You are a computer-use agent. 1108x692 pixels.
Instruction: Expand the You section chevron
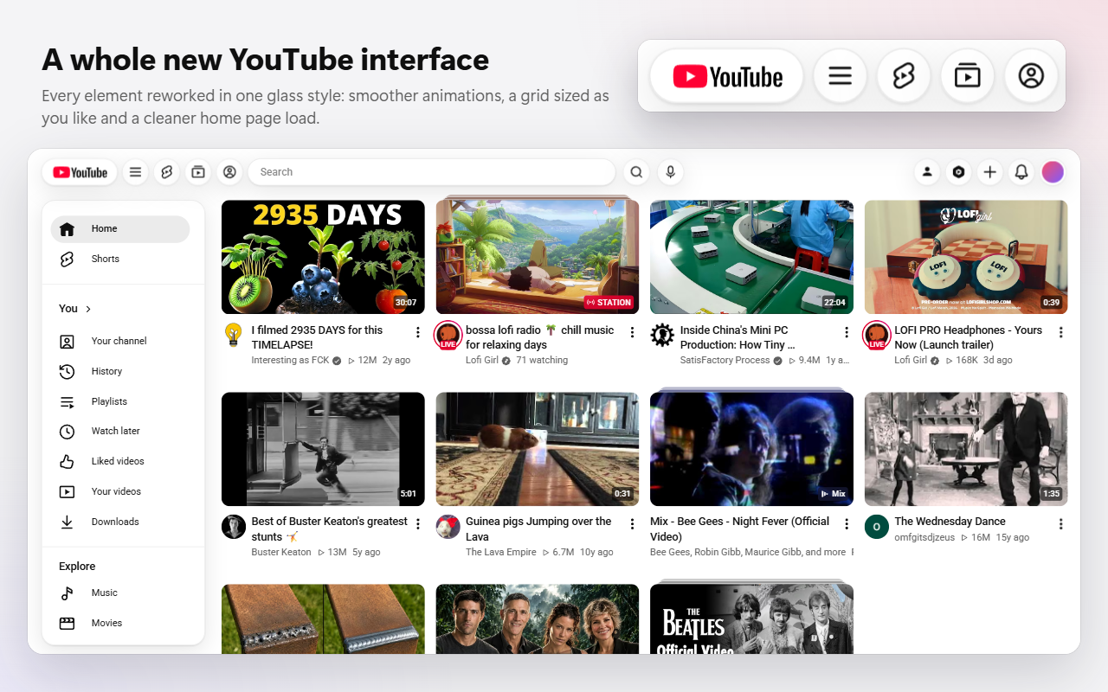click(88, 309)
